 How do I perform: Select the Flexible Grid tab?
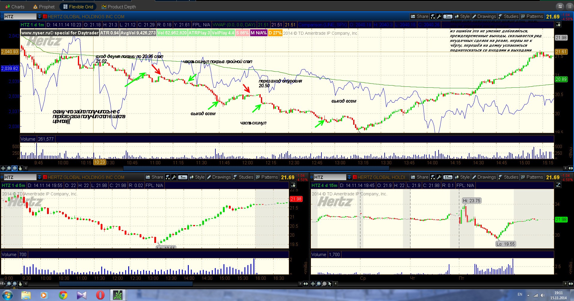[x=78, y=7]
